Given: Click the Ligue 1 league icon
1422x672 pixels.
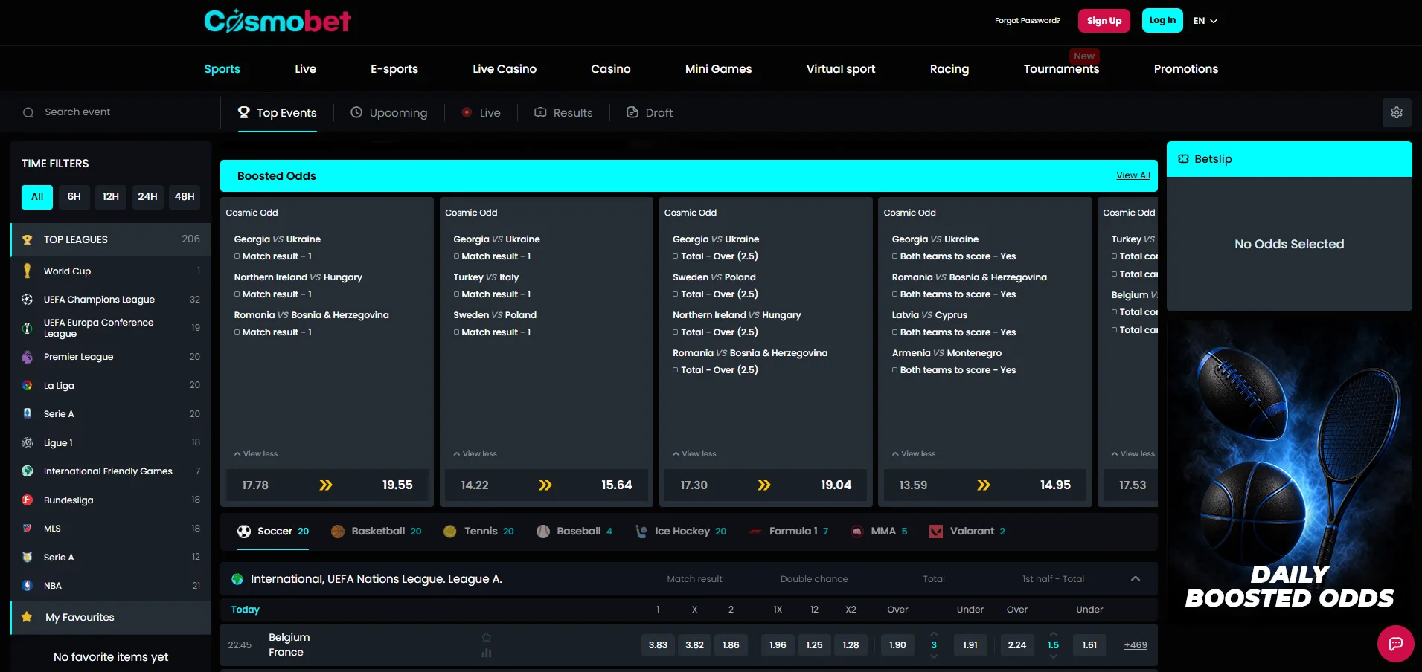Looking at the screenshot, I should [28, 442].
